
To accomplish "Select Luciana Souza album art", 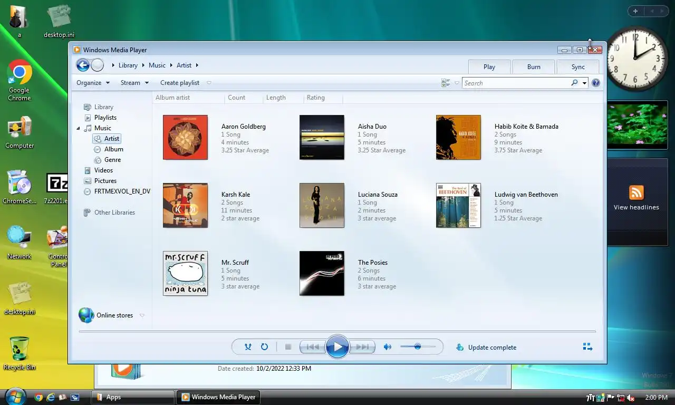I will (x=322, y=205).
